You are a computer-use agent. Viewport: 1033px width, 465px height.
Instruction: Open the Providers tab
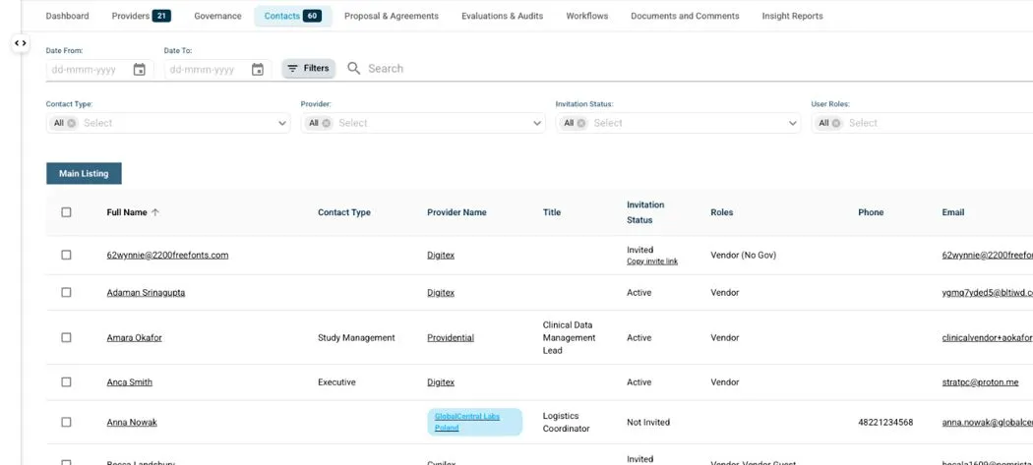pyautogui.click(x=141, y=16)
